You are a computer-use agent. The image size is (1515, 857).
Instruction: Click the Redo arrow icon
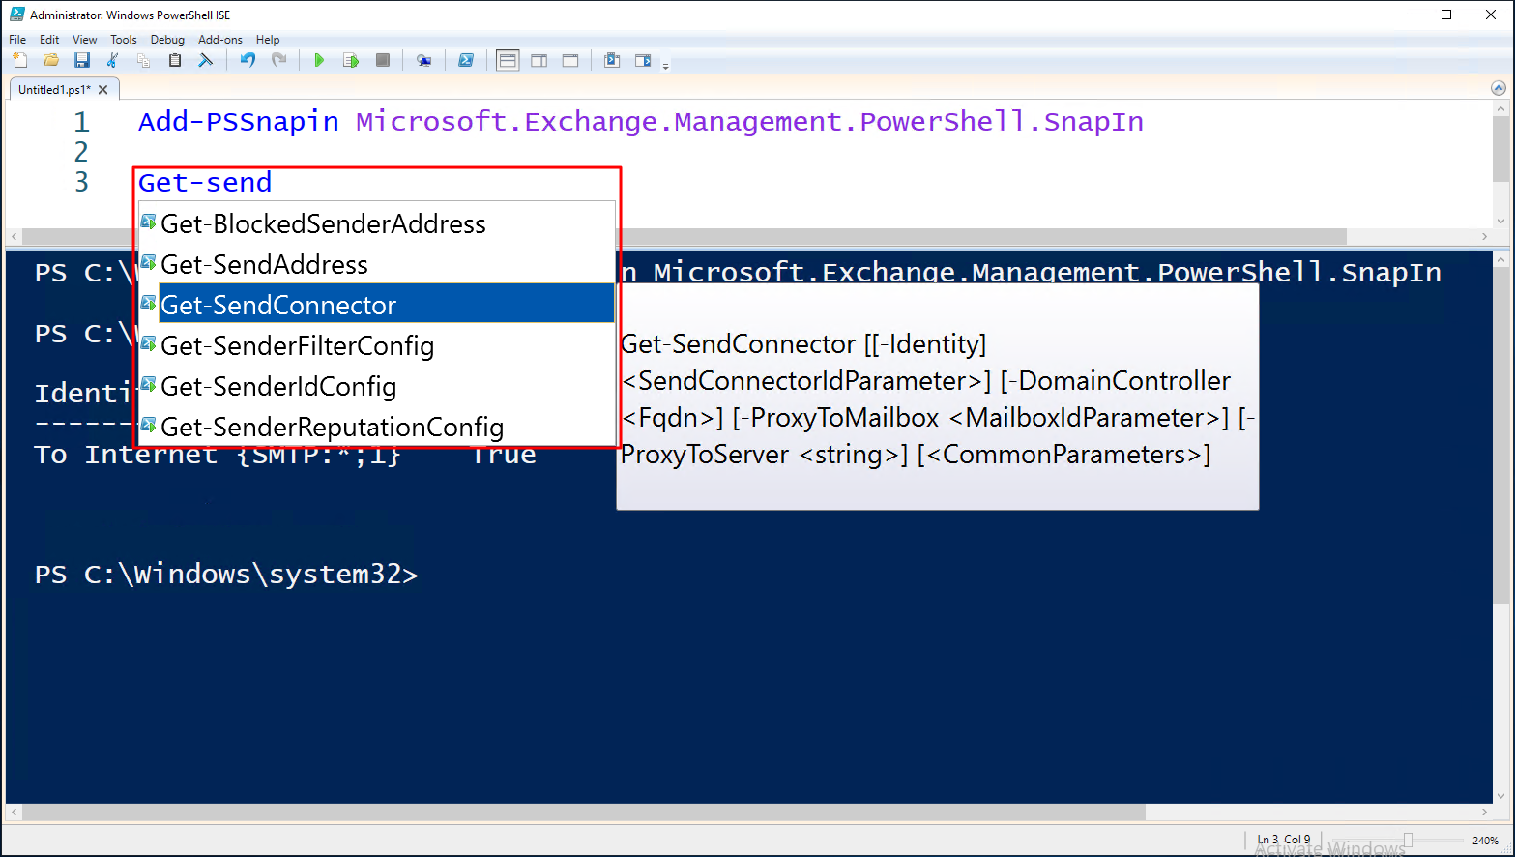tap(279, 60)
